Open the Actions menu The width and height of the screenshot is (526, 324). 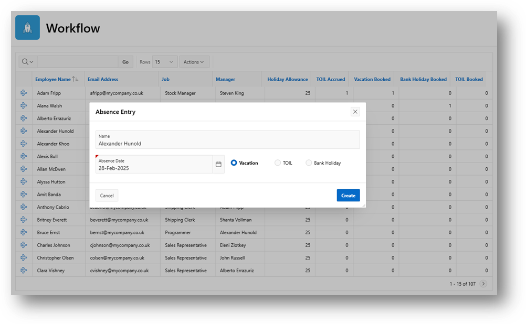(194, 62)
